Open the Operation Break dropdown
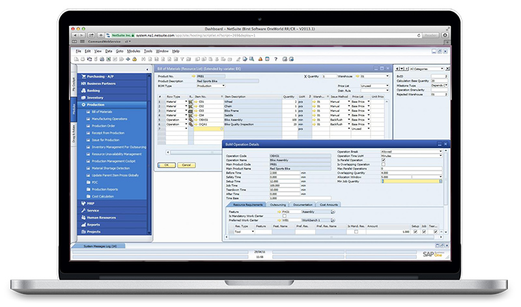The image size is (521, 307). pos(440,152)
